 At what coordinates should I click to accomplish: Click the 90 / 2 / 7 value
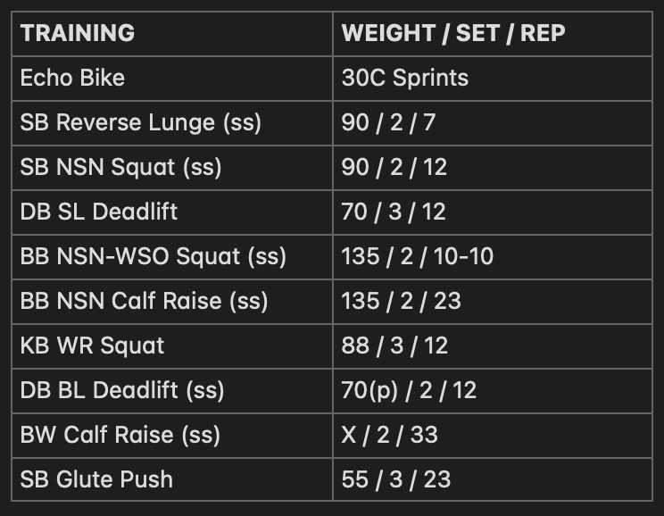tap(388, 123)
